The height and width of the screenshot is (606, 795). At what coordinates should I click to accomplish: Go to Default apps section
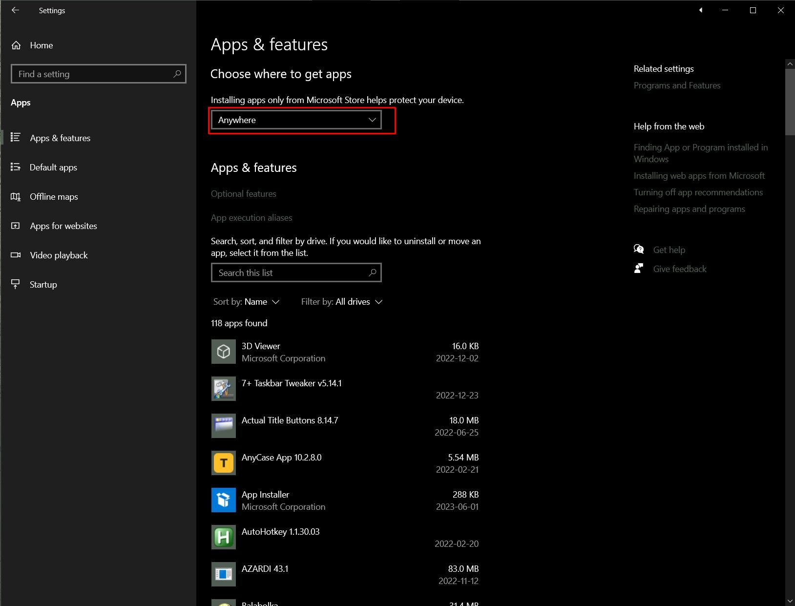point(53,167)
